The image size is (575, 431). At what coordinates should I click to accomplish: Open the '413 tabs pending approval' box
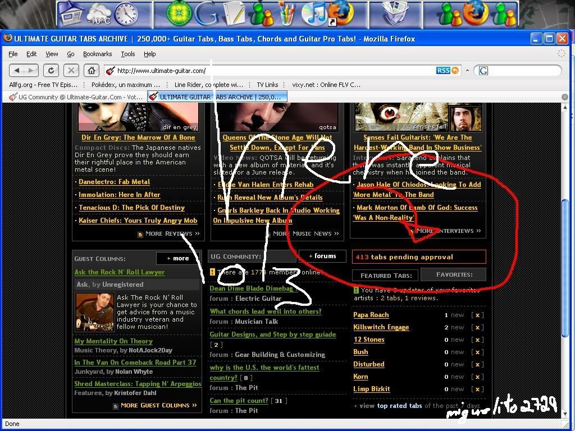[419, 257]
